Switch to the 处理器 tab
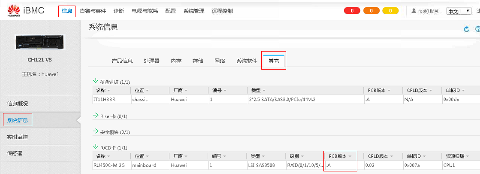Image resolution: width=480 pixels, height=174 pixels. click(151, 61)
